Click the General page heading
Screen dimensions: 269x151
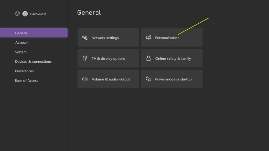click(x=89, y=13)
